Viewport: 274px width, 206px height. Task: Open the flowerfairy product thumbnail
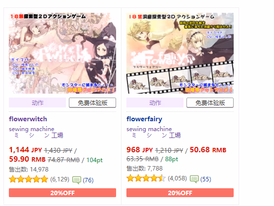[180, 53]
